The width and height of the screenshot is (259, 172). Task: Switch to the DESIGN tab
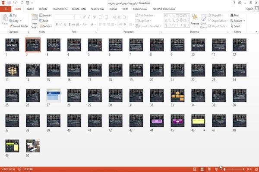pos(43,9)
